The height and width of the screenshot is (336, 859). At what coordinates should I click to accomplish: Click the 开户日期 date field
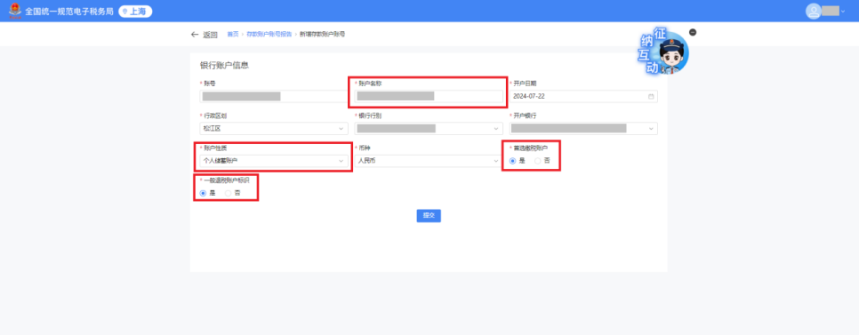pos(583,96)
